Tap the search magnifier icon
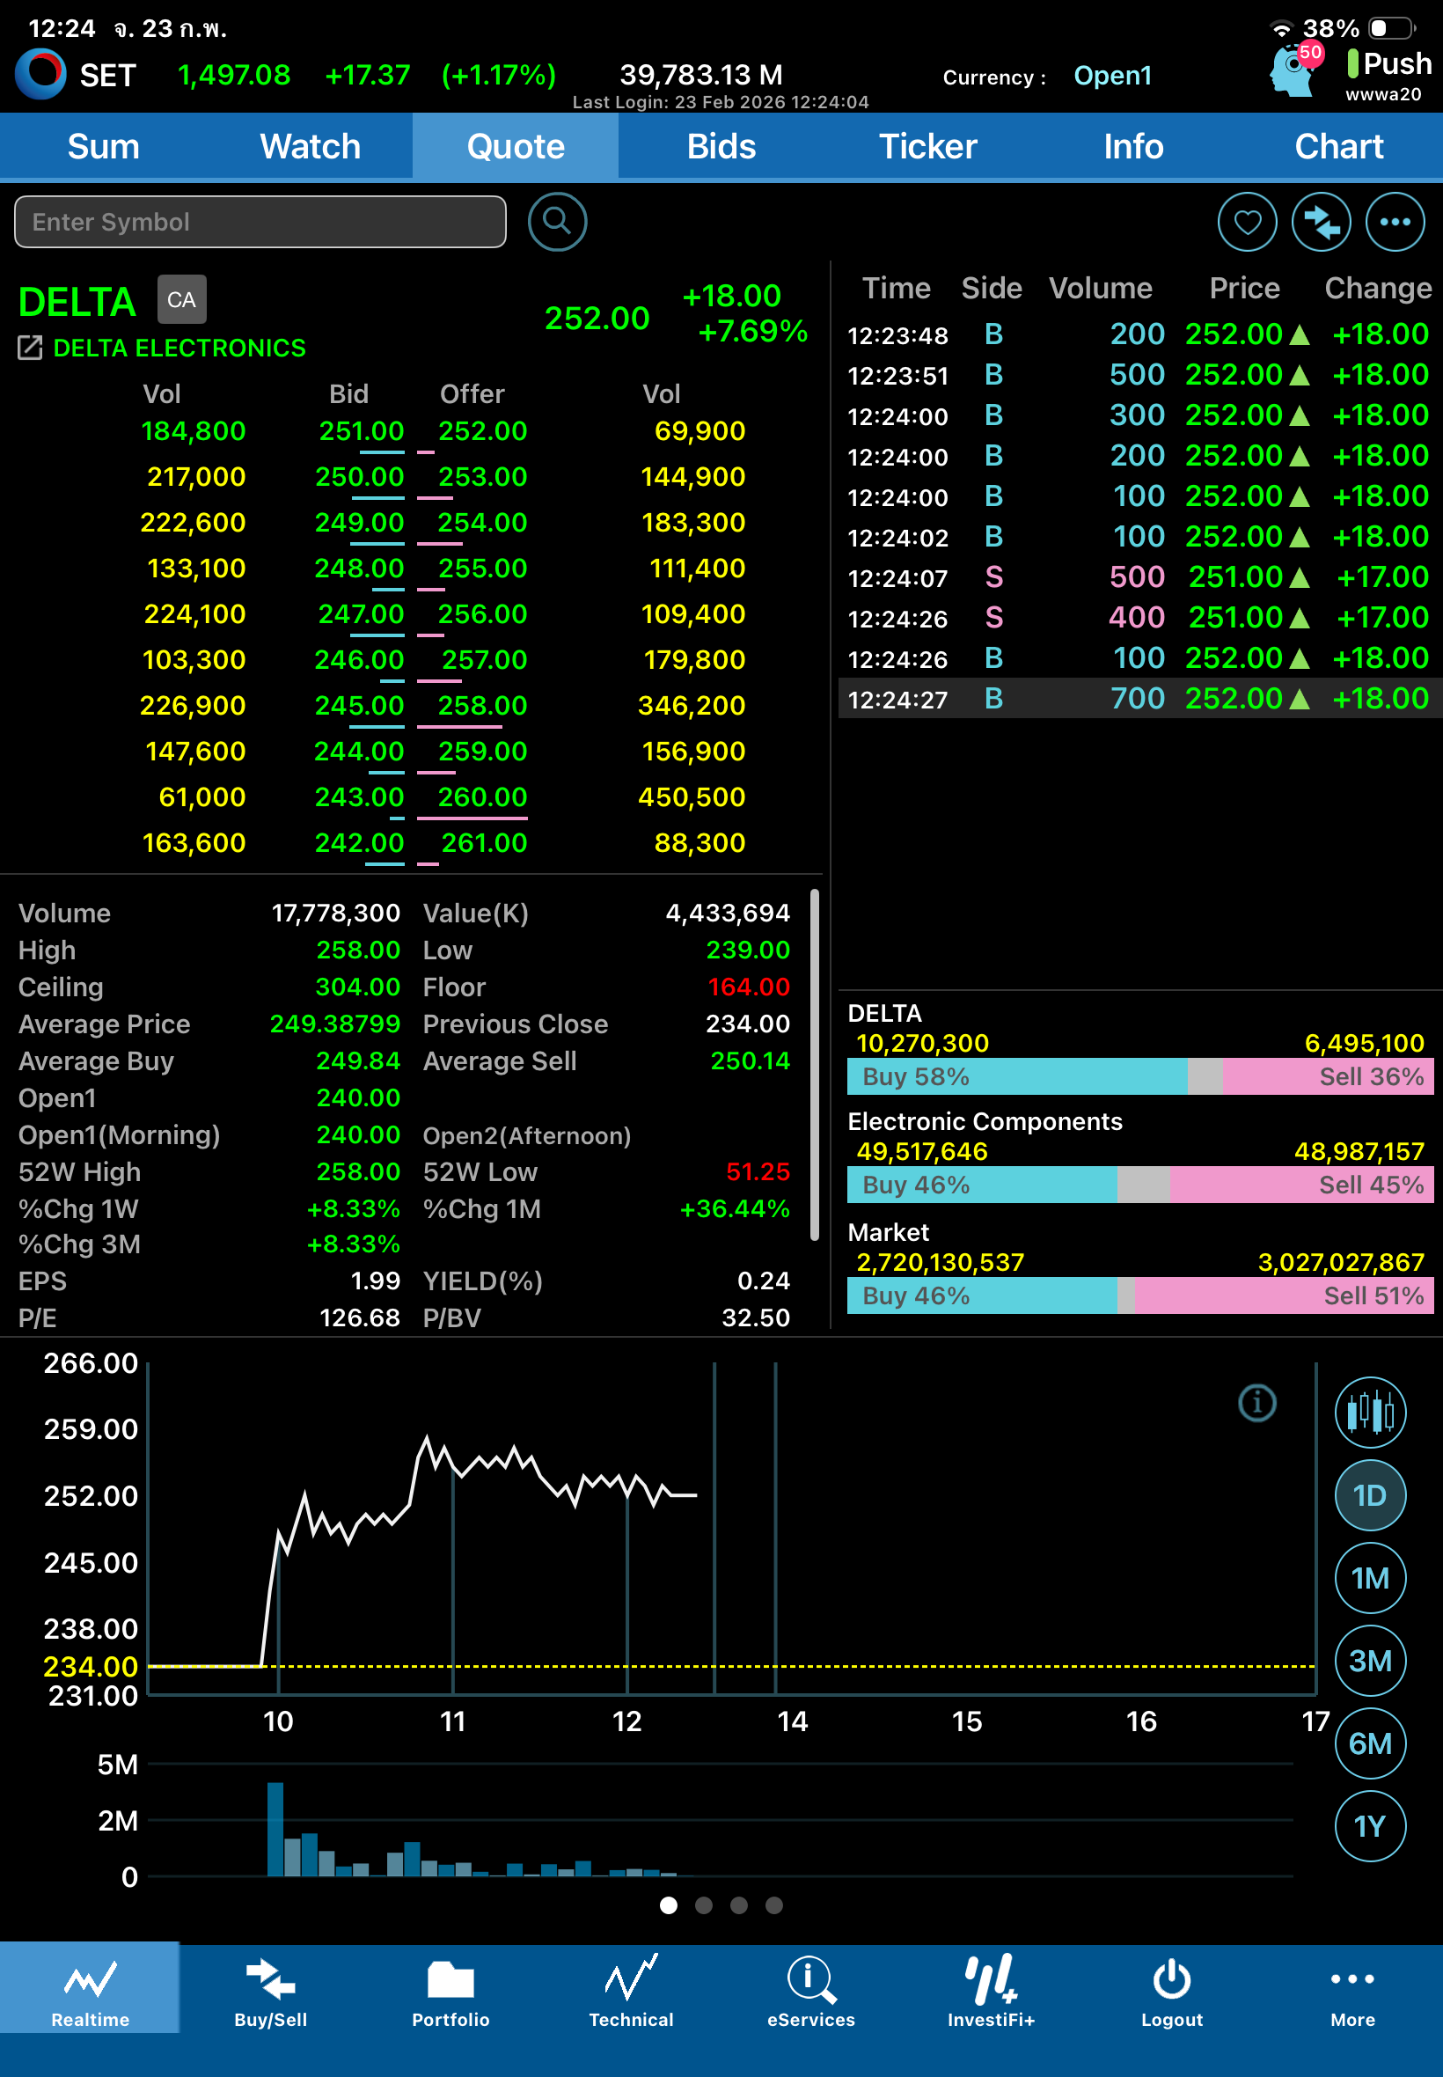This screenshot has width=1443, height=2077. click(557, 222)
